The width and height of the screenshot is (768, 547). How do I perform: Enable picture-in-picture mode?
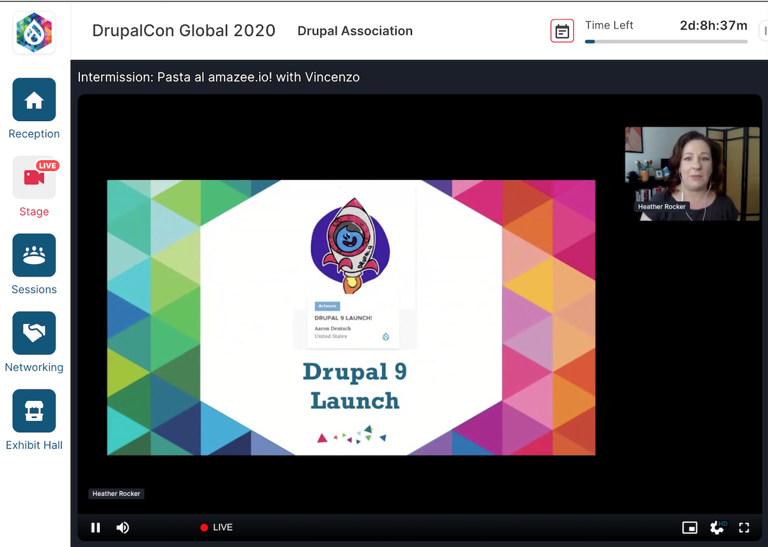pyautogui.click(x=690, y=527)
